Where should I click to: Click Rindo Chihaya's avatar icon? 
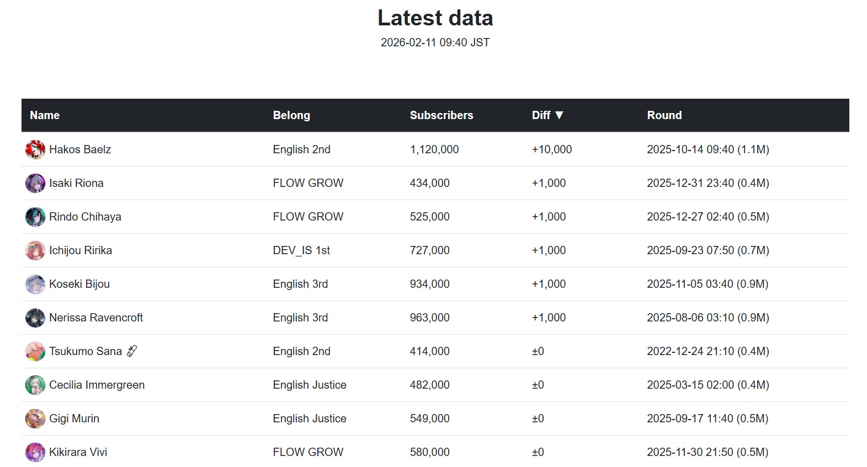(35, 217)
